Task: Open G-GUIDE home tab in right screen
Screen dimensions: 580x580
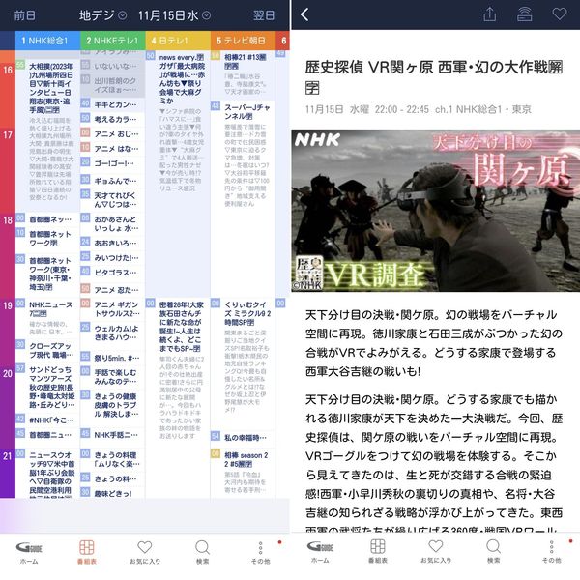Action: pos(320,552)
